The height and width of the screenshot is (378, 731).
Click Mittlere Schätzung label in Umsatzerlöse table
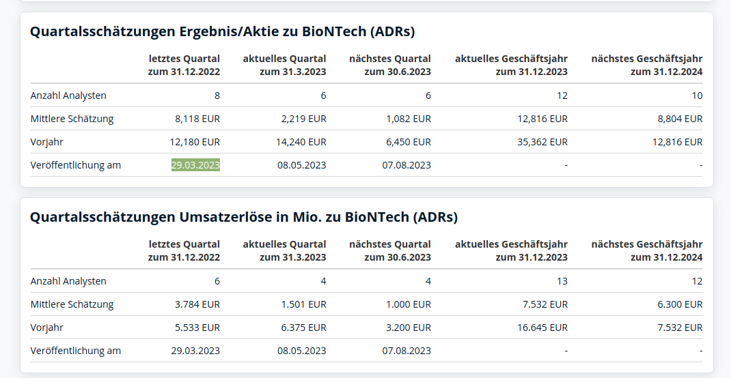(x=72, y=304)
